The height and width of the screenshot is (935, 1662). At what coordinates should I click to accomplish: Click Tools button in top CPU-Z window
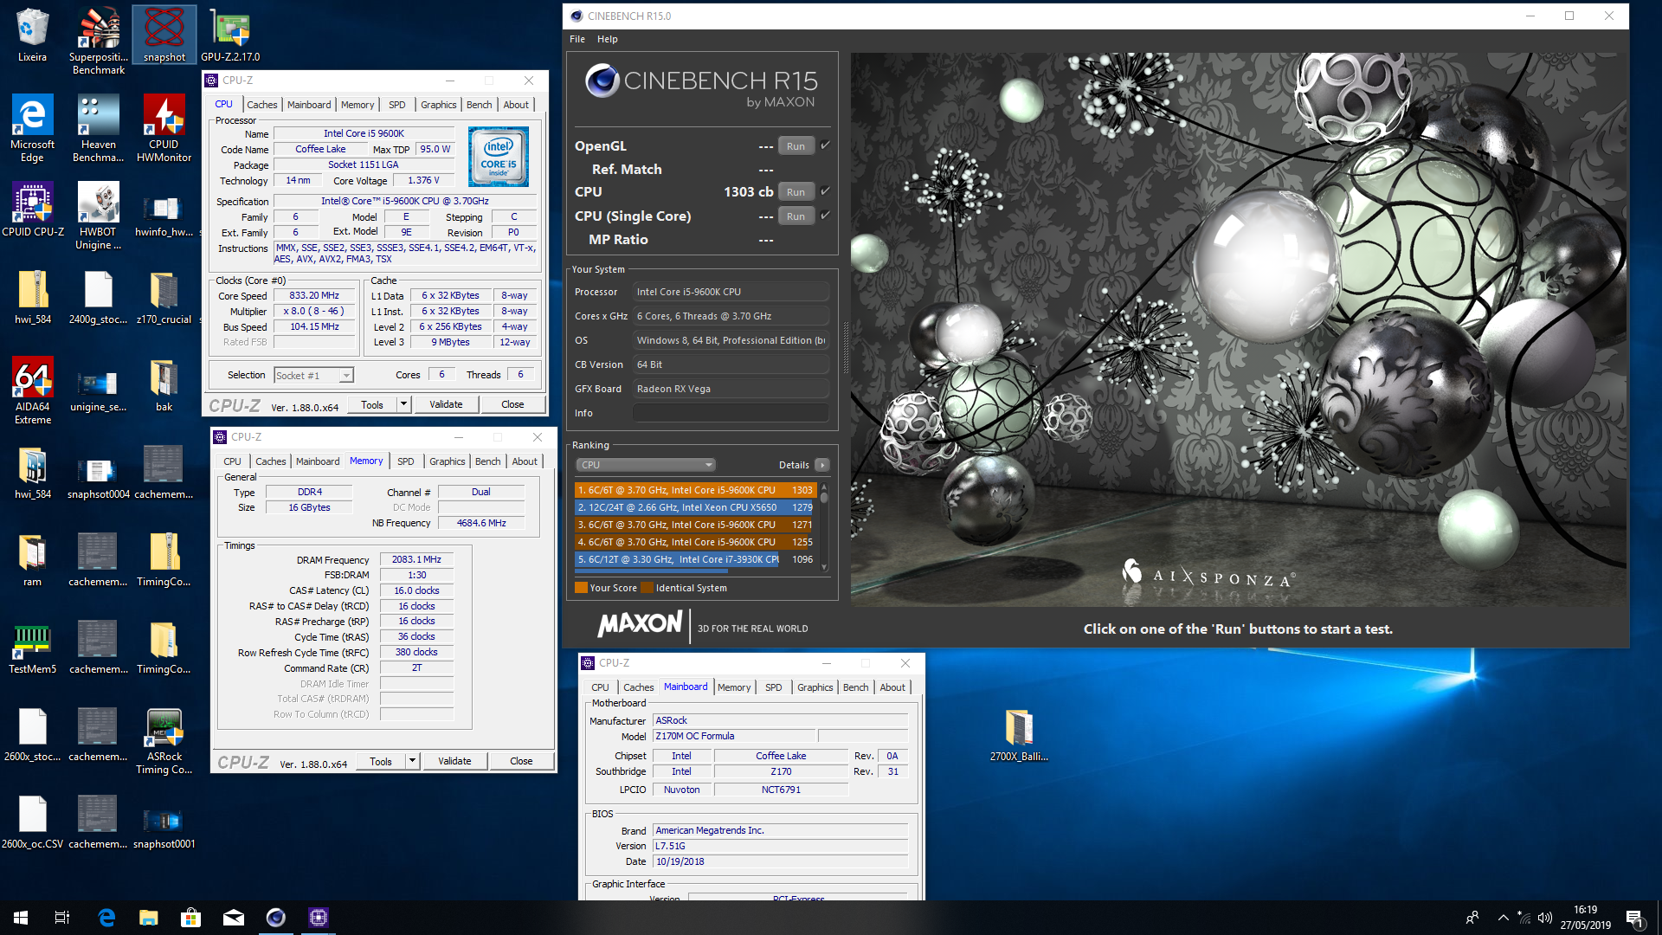click(x=372, y=404)
